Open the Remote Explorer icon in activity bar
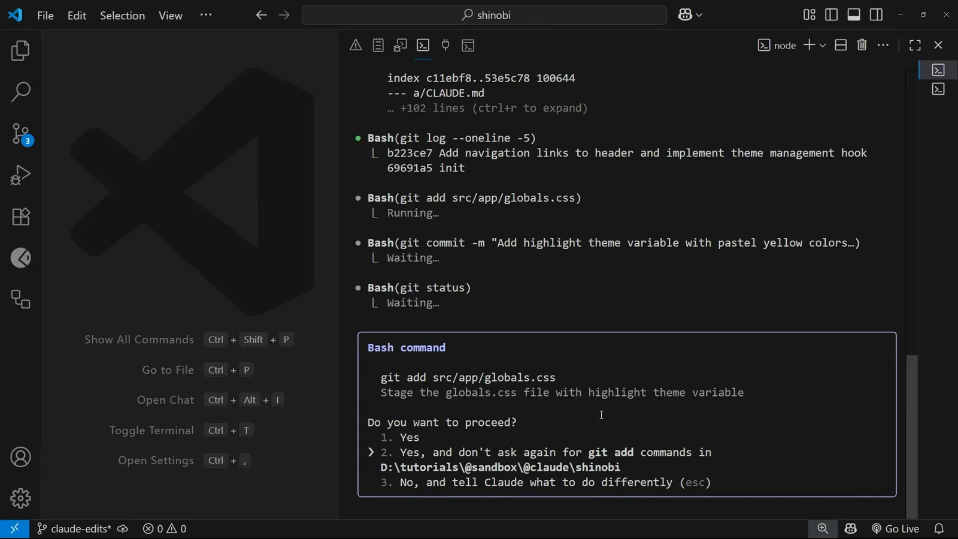Viewport: 958px width, 539px height. [x=20, y=299]
